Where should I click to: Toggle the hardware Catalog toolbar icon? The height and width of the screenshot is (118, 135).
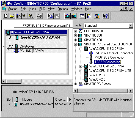tap(89, 16)
